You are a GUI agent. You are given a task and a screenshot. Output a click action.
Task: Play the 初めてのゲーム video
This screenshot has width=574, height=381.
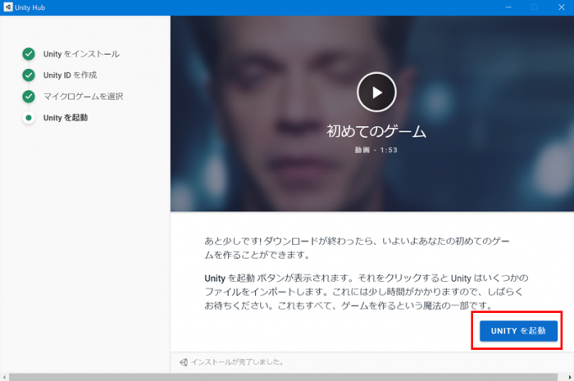pos(376,93)
